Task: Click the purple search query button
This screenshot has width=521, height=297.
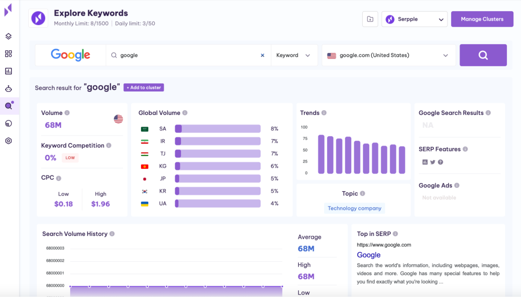Action: 483,55
